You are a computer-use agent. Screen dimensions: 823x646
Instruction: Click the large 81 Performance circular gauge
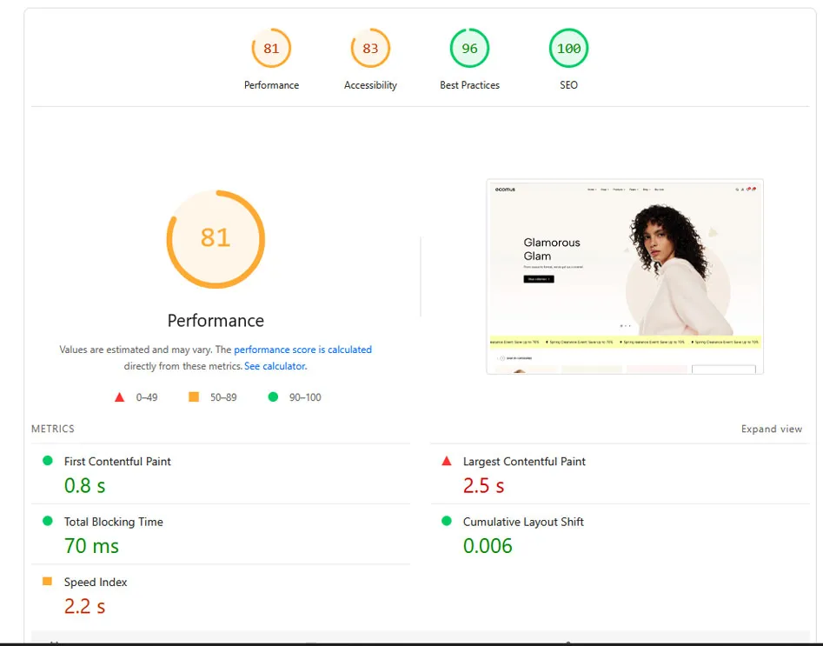tap(216, 238)
